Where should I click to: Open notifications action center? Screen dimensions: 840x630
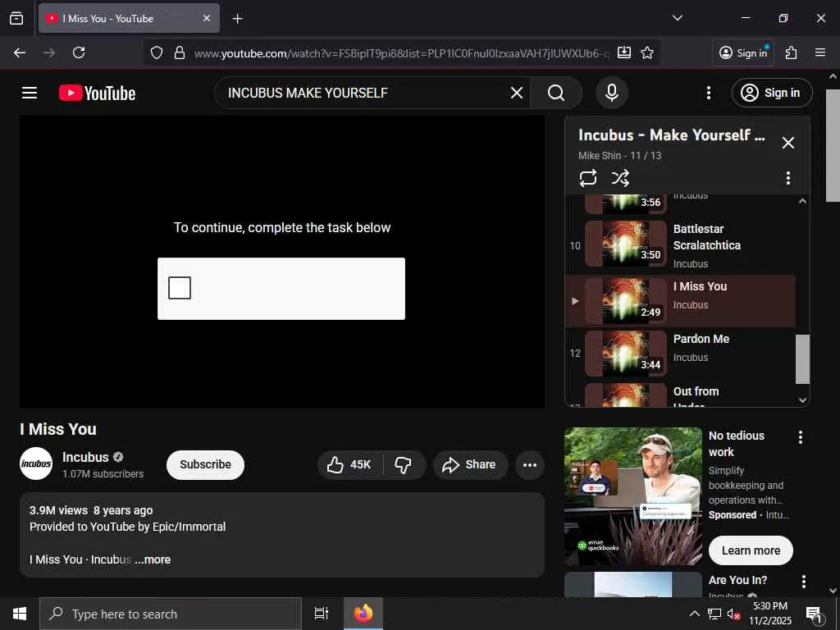click(814, 614)
